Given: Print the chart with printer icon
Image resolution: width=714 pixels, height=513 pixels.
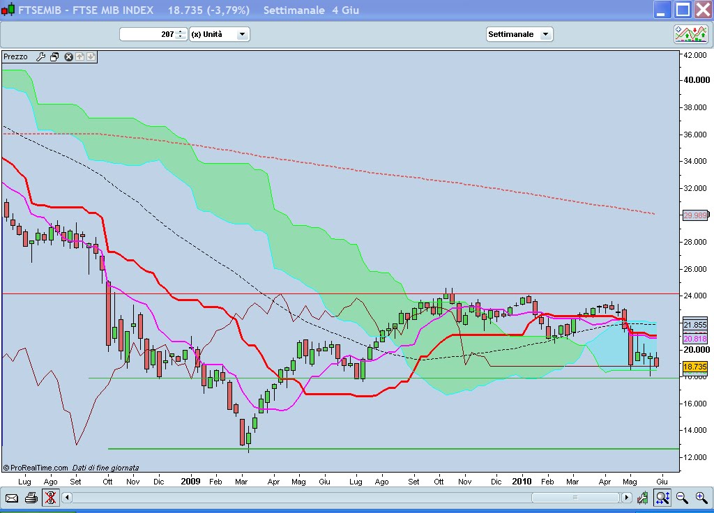Looking at the screenshot, I should pos(31,498).
